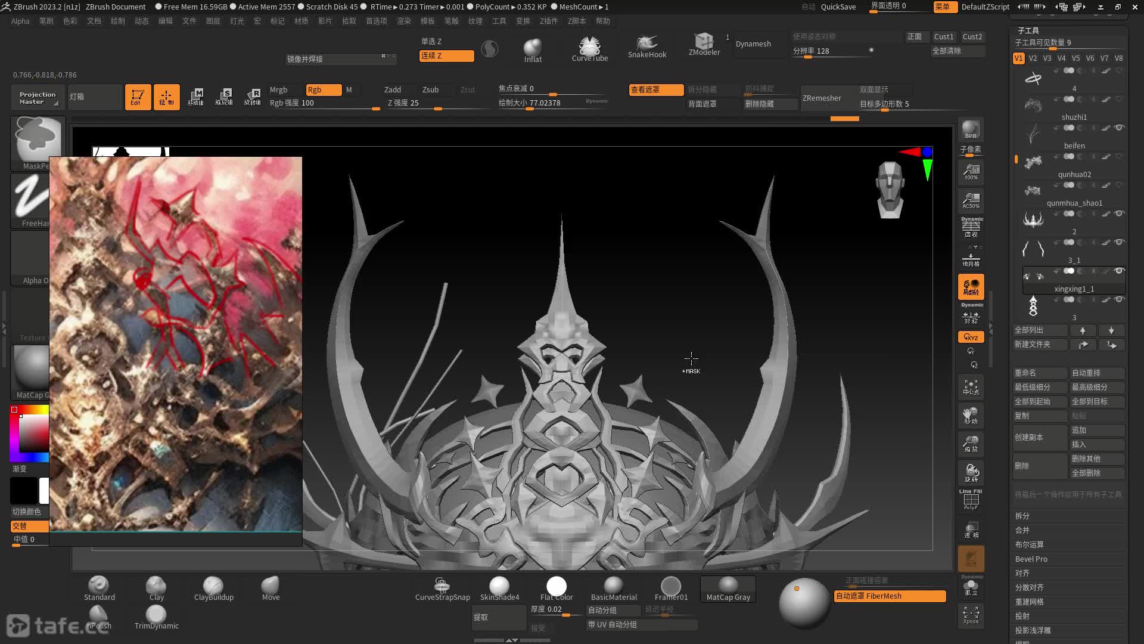Viewport: 1144px width, 644px height.
Task: Choose the BasicMaterial sphere
Action: click(x=614, y=589)
